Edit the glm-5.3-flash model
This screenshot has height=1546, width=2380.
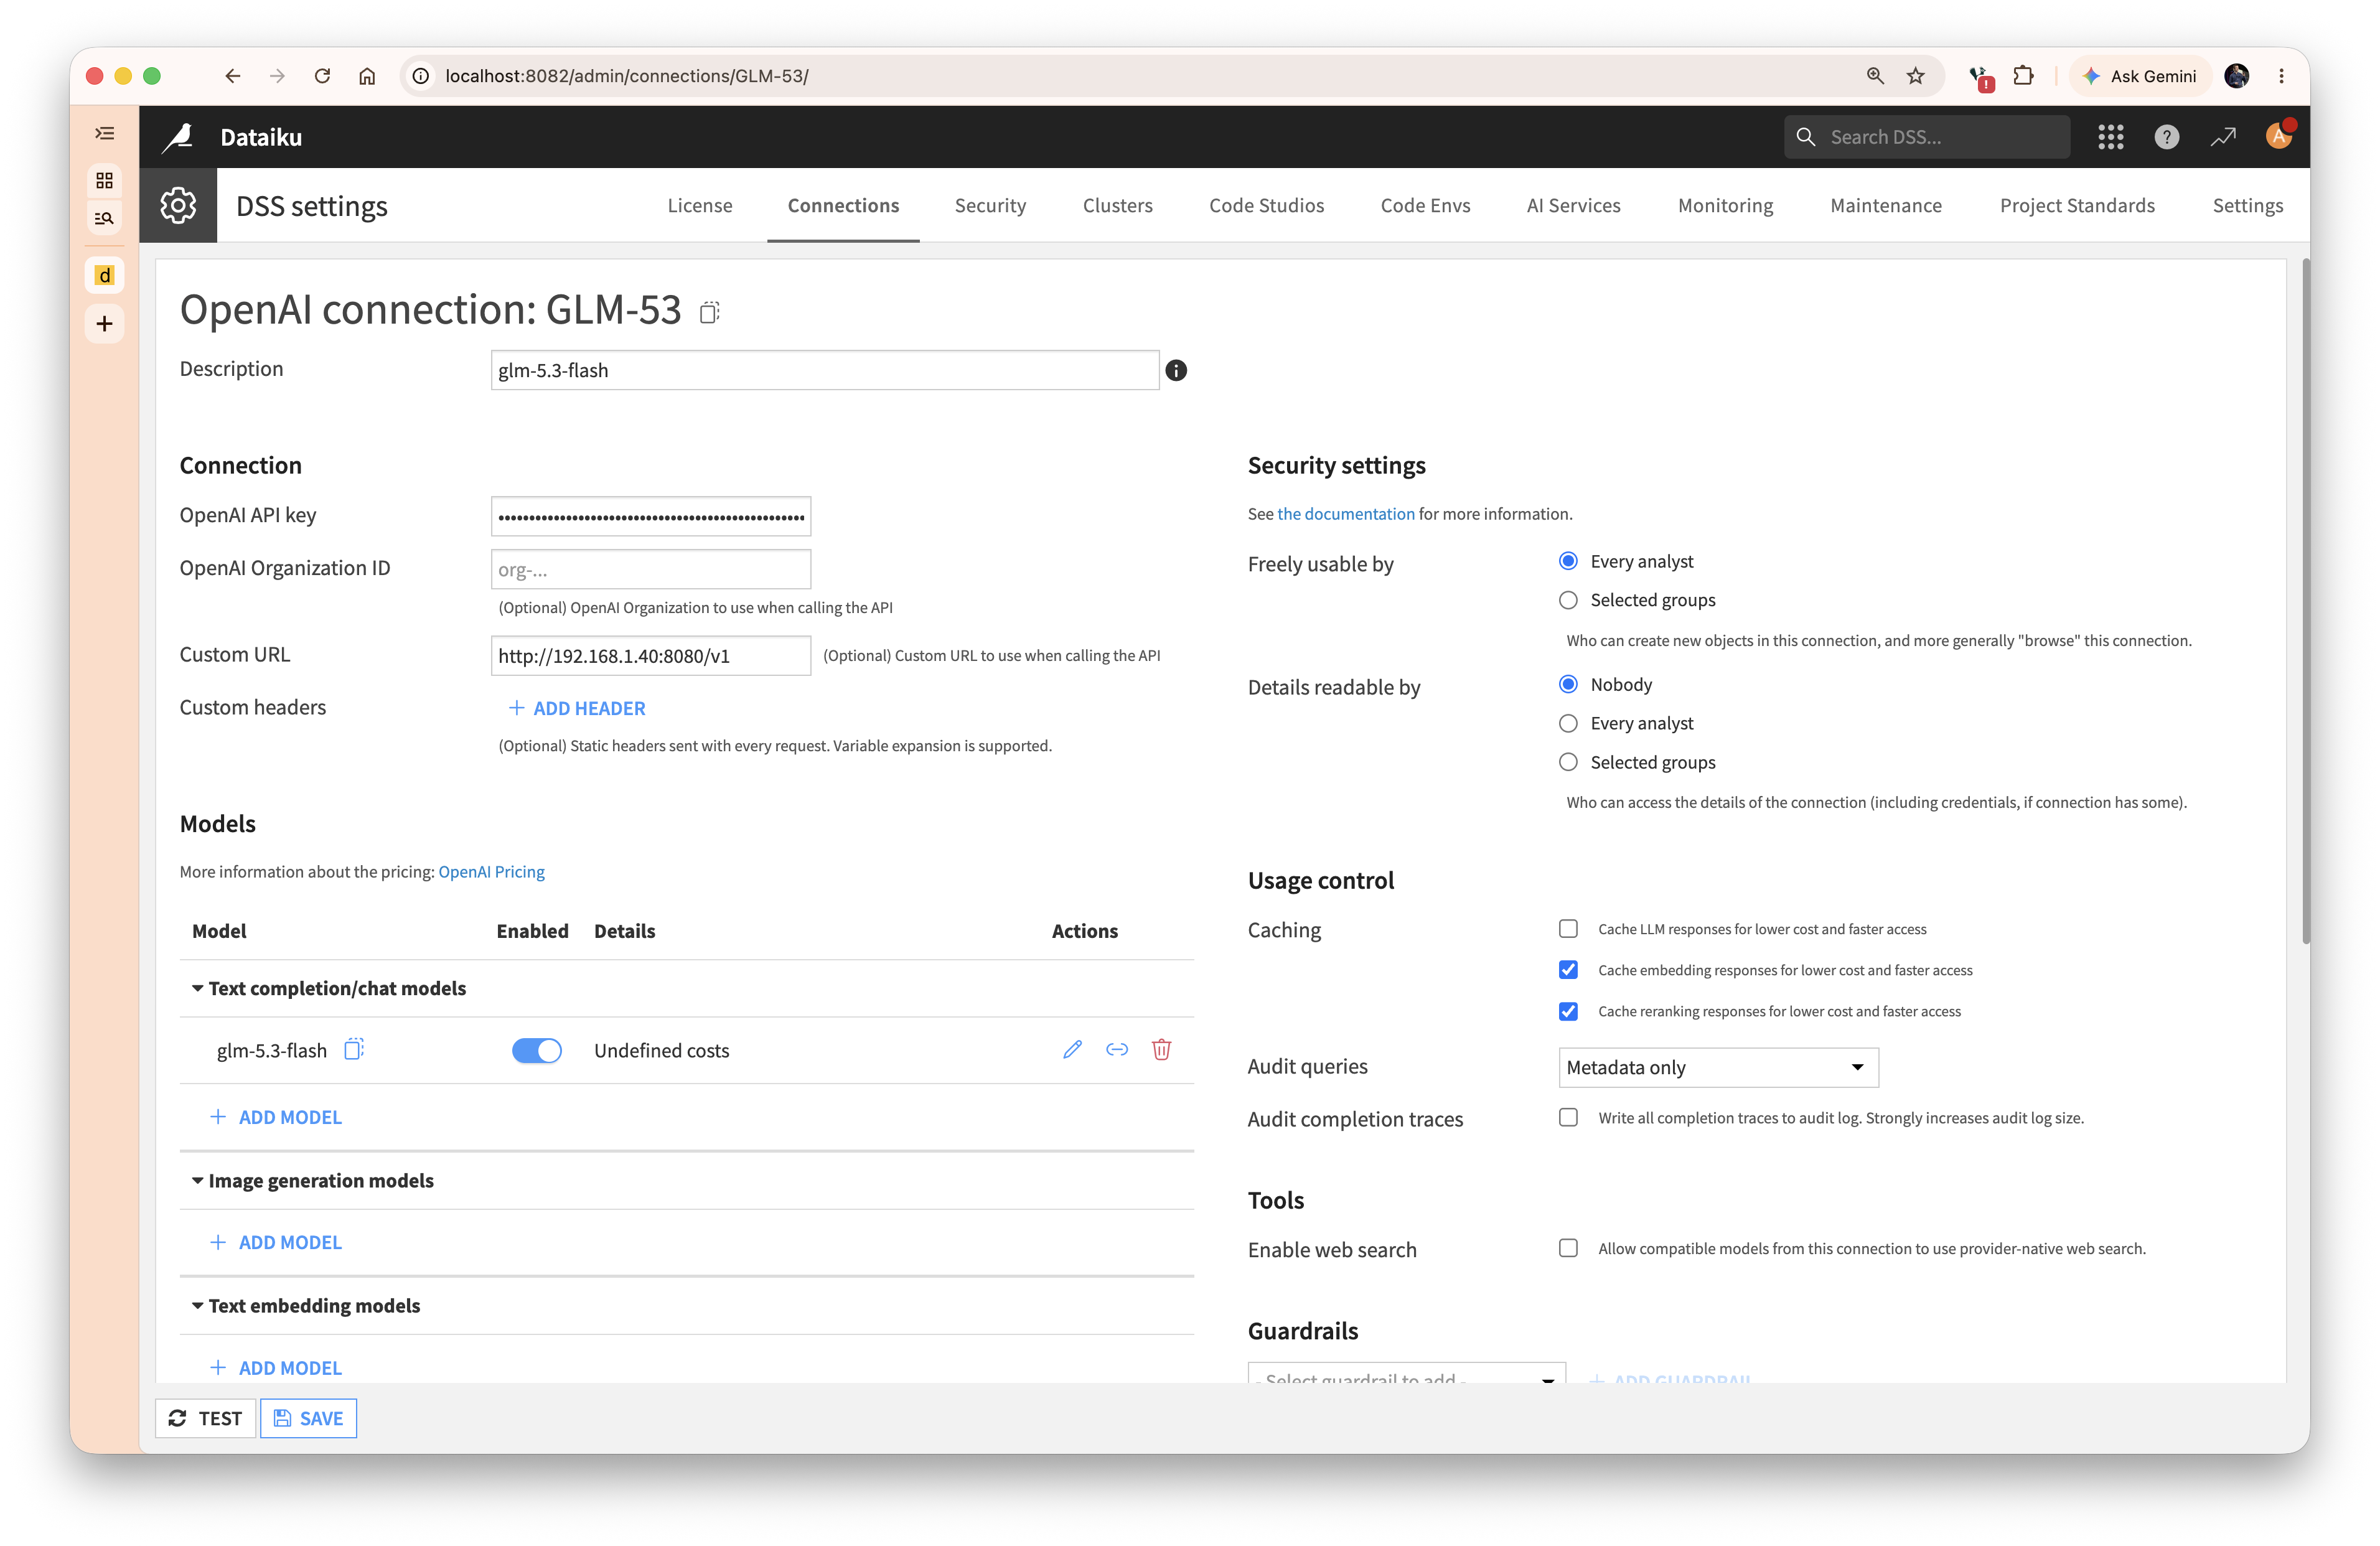1072,1049
